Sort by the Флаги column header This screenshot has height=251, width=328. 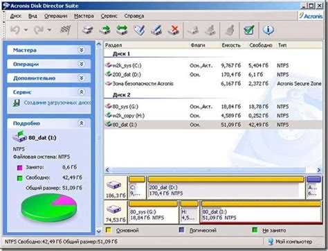(205, 45)
